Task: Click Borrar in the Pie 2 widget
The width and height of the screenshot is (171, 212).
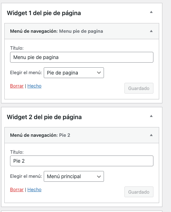Action: coord(17,190)
